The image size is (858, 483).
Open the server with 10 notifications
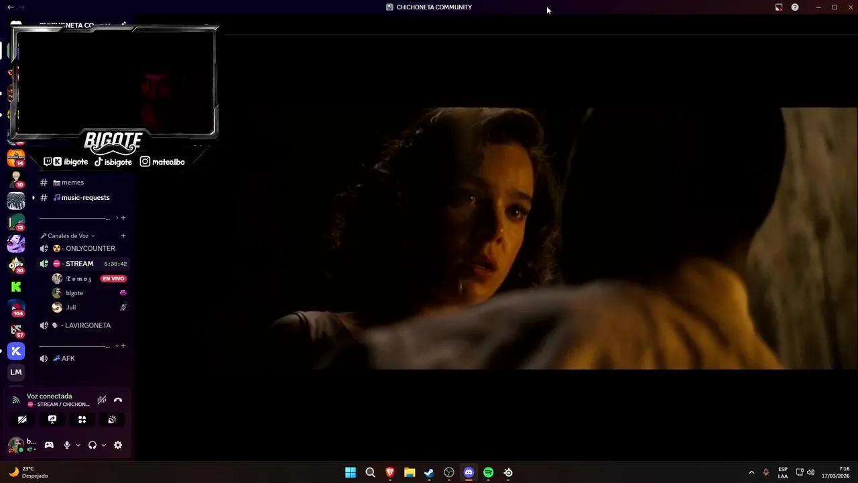pyautogui.click(x=16, y=179)
